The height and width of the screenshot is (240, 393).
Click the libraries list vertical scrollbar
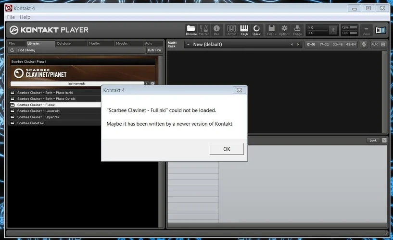pyautogui.click(x=160, y=141)
